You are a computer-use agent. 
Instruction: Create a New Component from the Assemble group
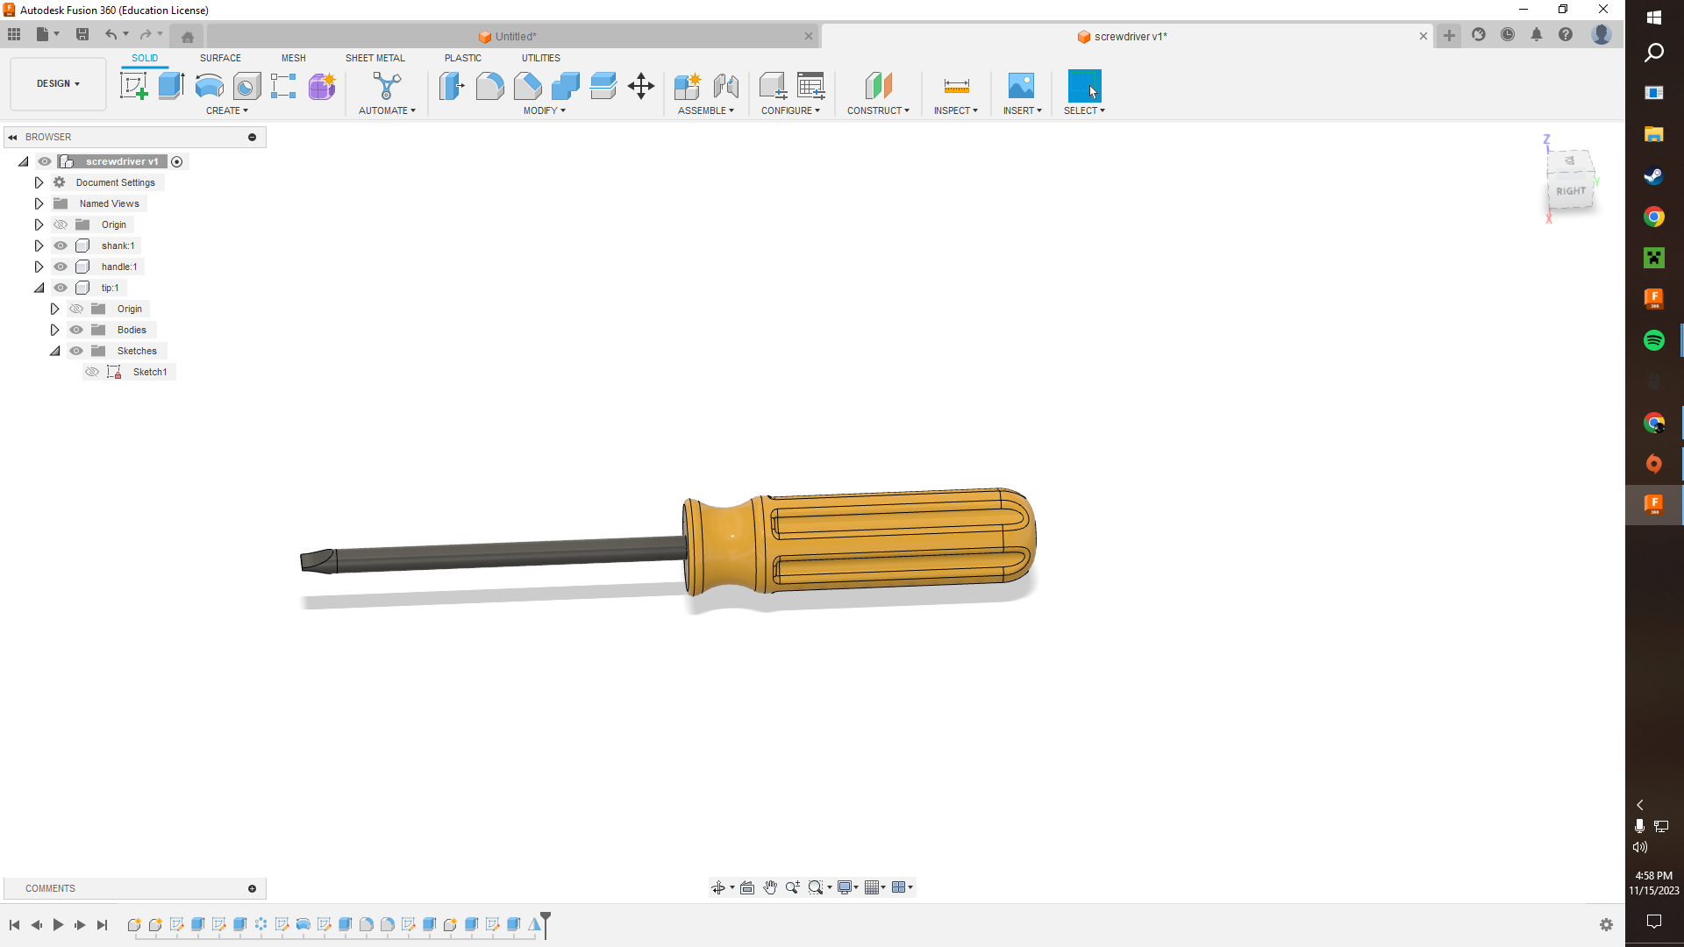[x=689, y=86]
